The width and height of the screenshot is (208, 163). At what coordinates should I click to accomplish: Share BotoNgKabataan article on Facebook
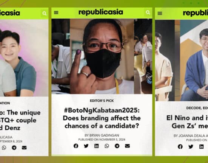coord(76,146)
